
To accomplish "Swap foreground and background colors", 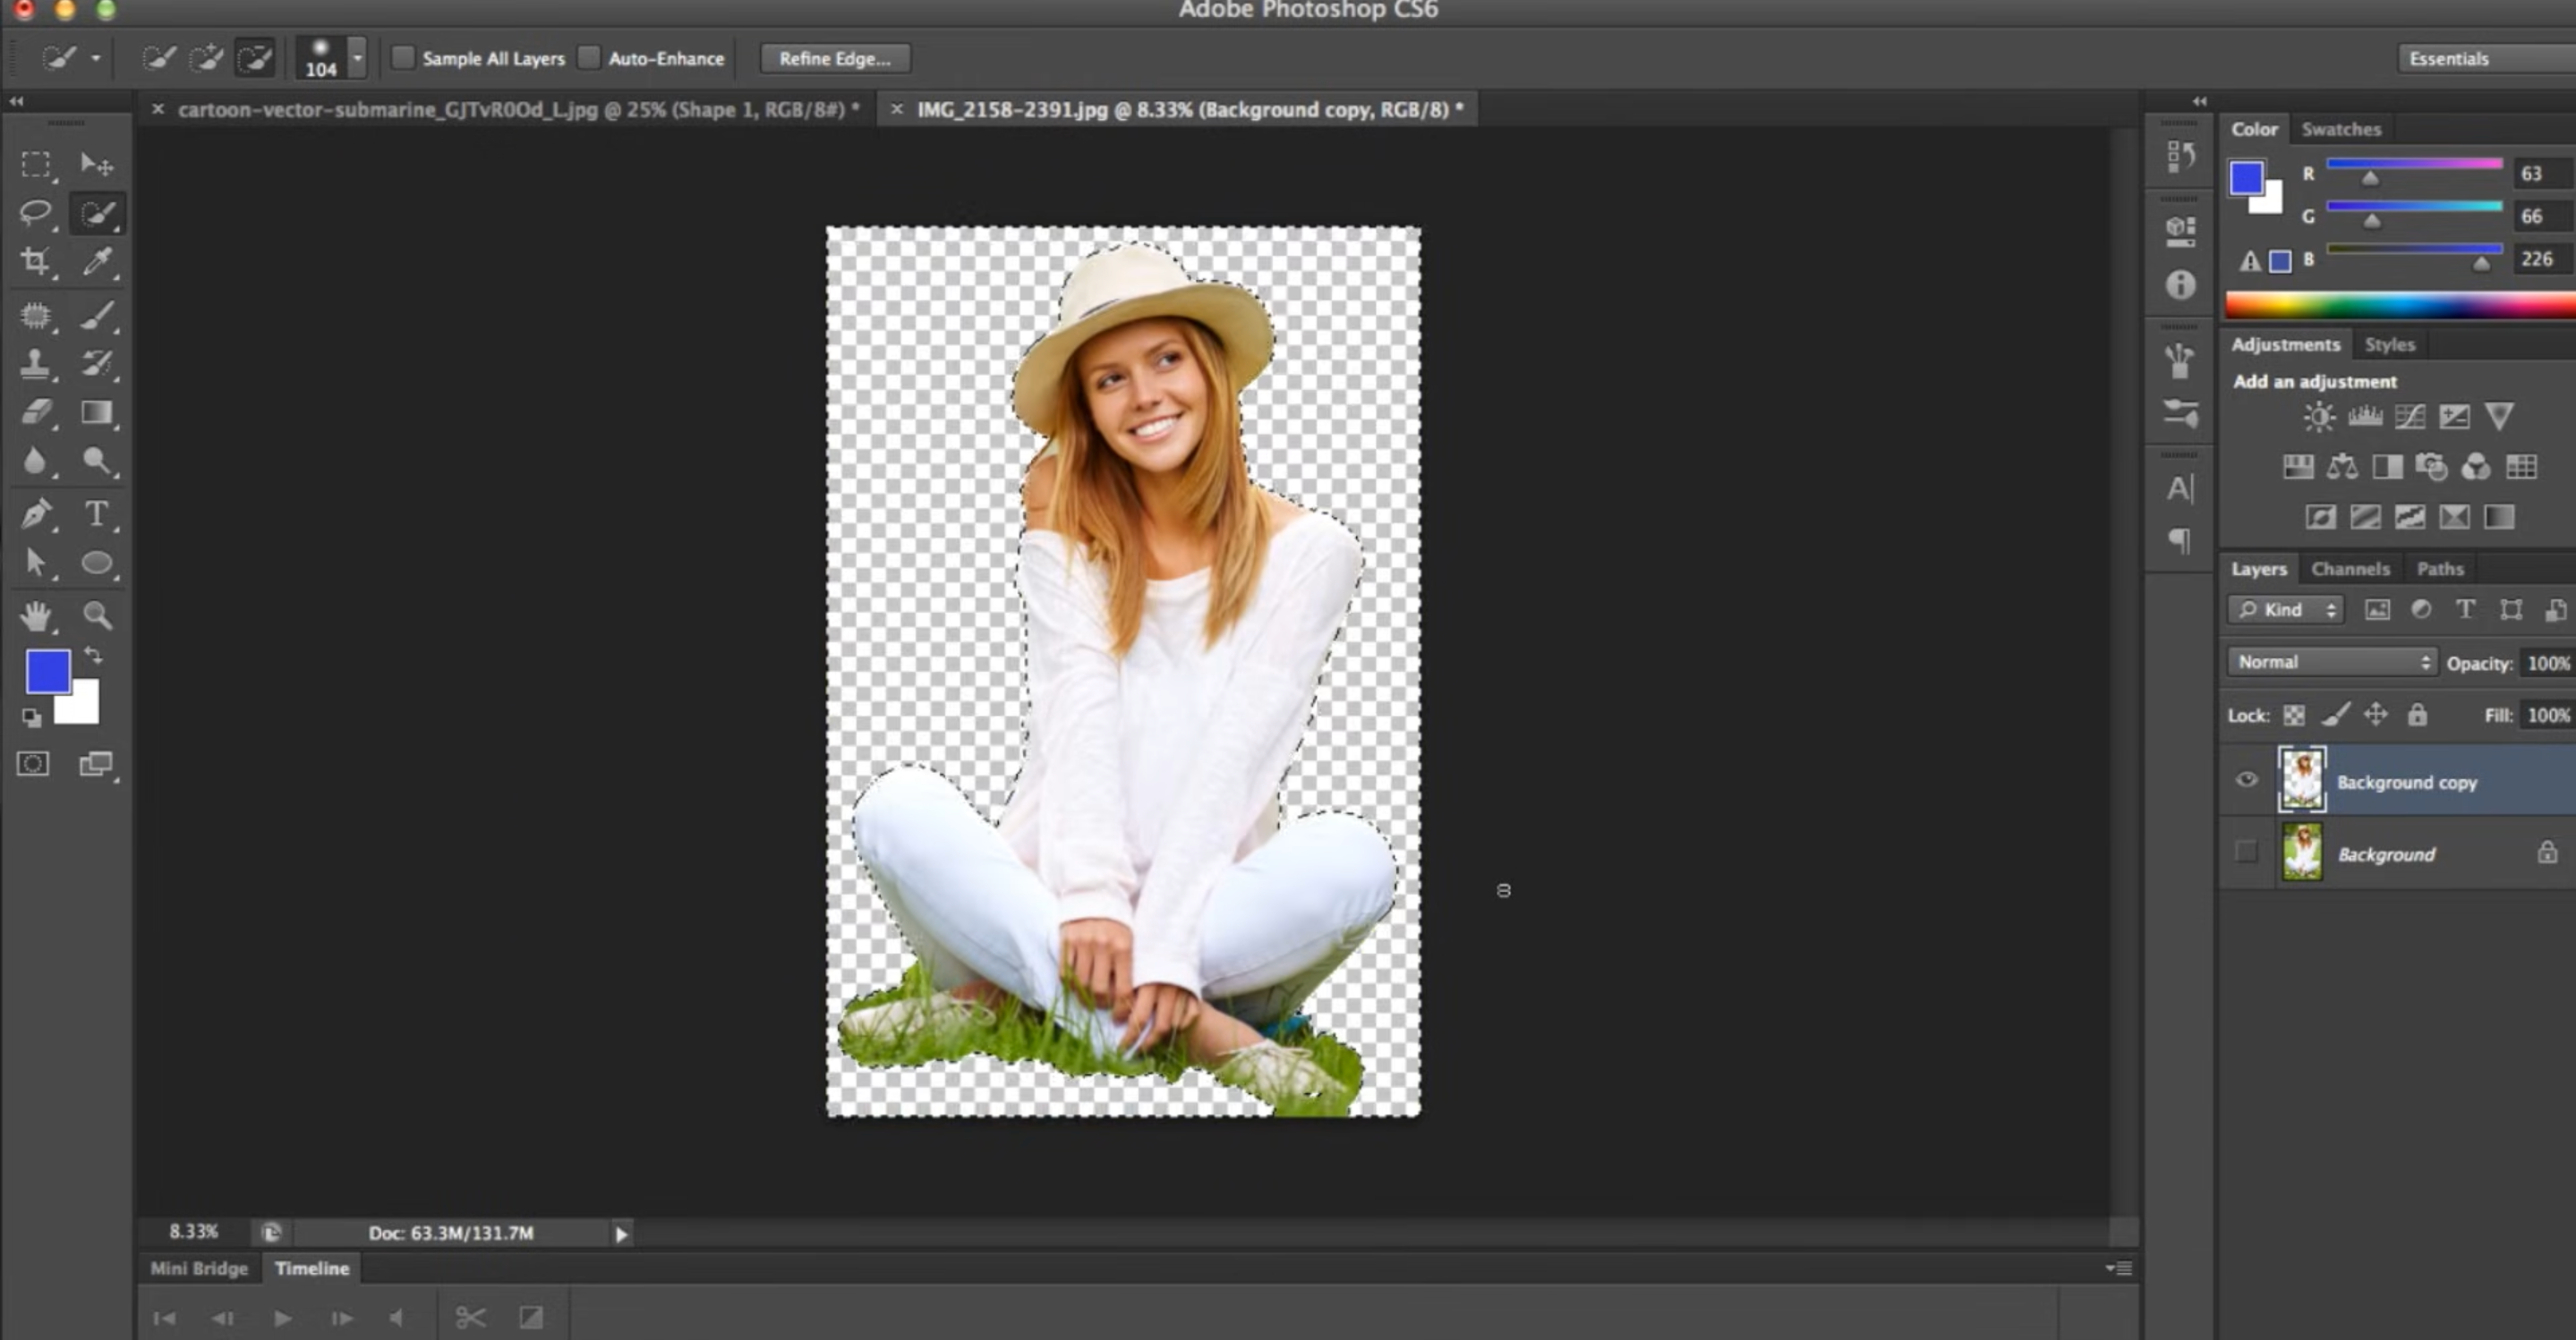I will tap(93, 656).
